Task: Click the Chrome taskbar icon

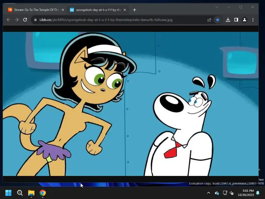Action: pyautogui.click(x=43, y=193)
